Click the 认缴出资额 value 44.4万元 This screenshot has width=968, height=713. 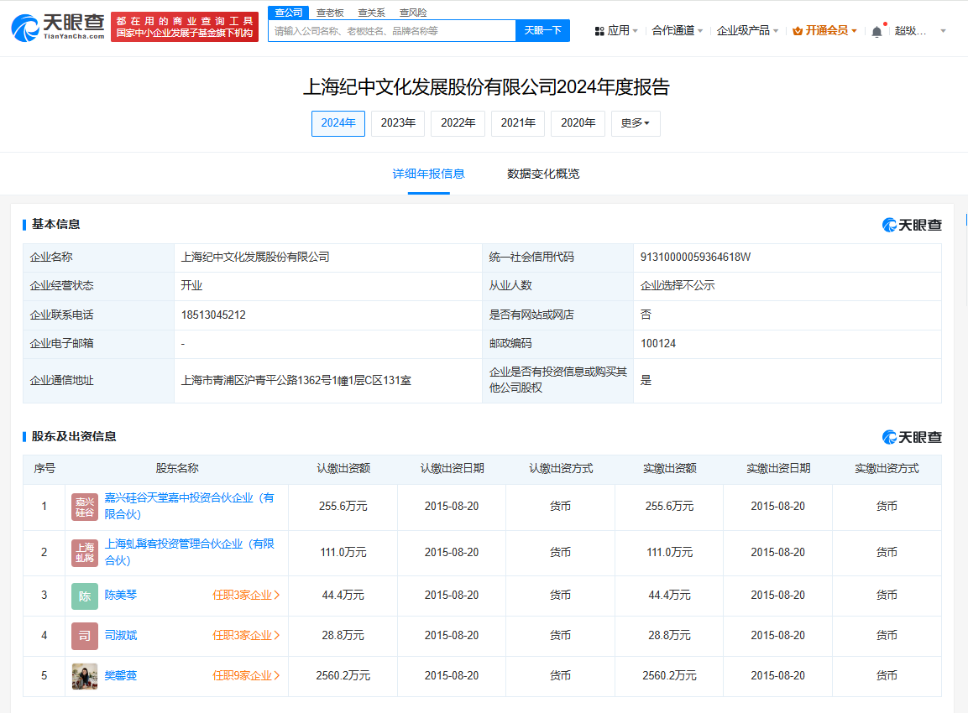point(343,596)
